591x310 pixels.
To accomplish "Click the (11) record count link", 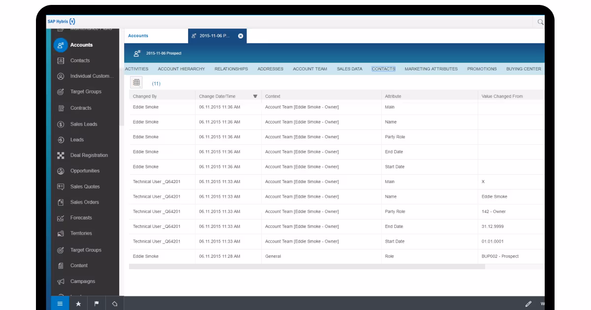I will (156, 83).
